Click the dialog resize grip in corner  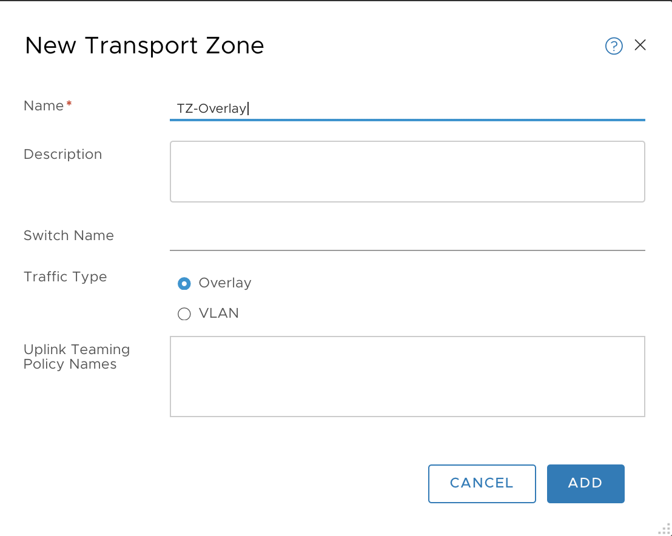pos(664,529)
